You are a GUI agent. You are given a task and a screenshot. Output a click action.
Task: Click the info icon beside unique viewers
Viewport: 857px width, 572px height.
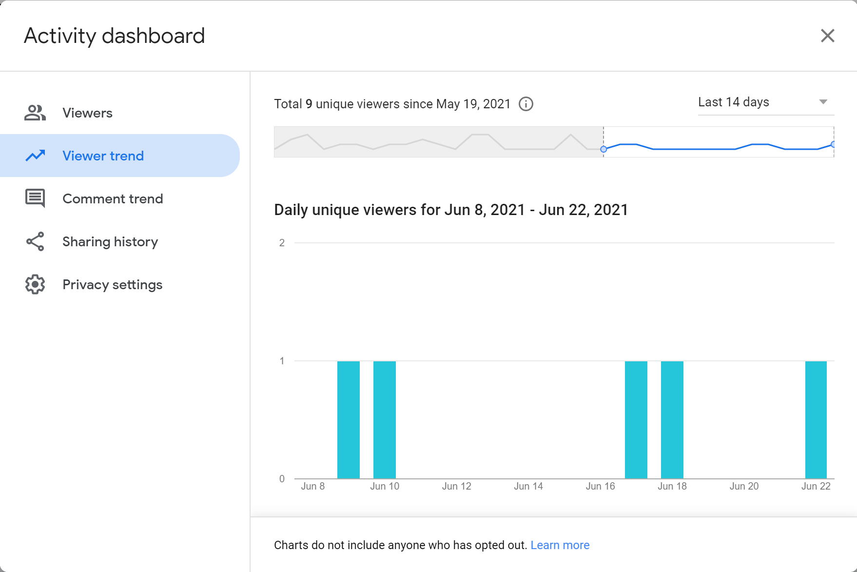click(x=526, y=104)
